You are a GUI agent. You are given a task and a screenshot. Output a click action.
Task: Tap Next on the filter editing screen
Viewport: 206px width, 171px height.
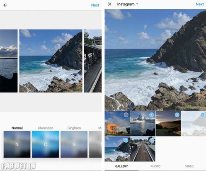[x=95, y=5]
